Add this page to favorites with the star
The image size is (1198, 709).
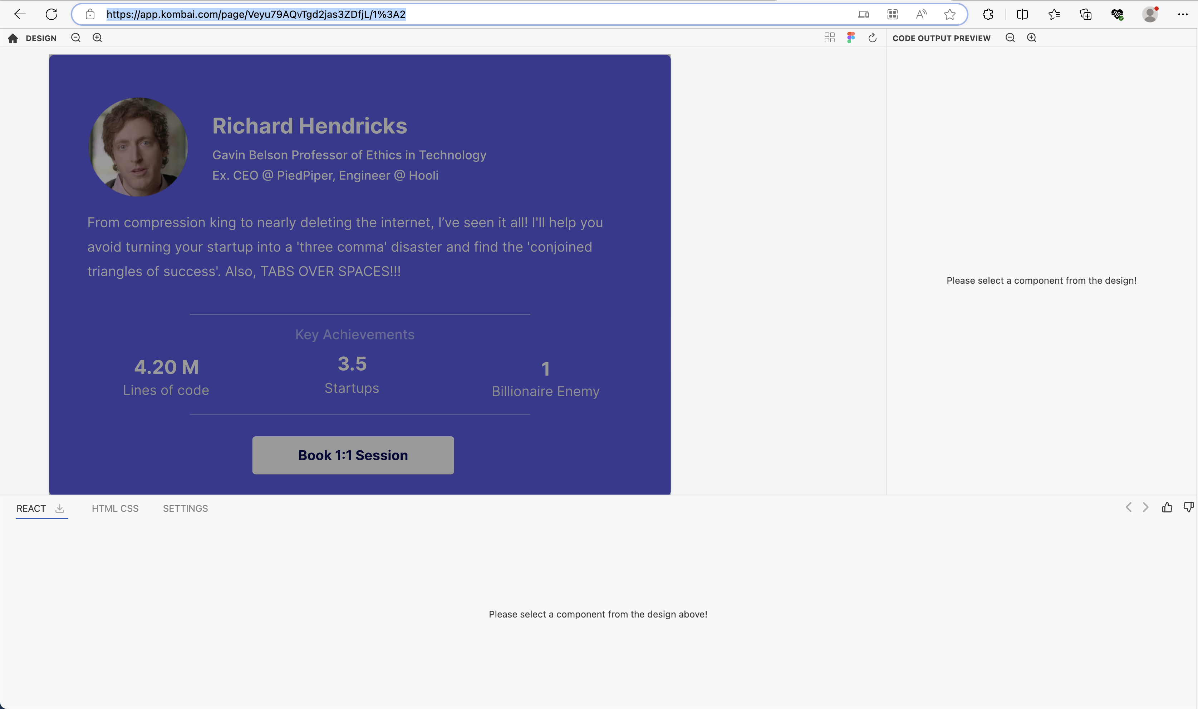[950, 14]
